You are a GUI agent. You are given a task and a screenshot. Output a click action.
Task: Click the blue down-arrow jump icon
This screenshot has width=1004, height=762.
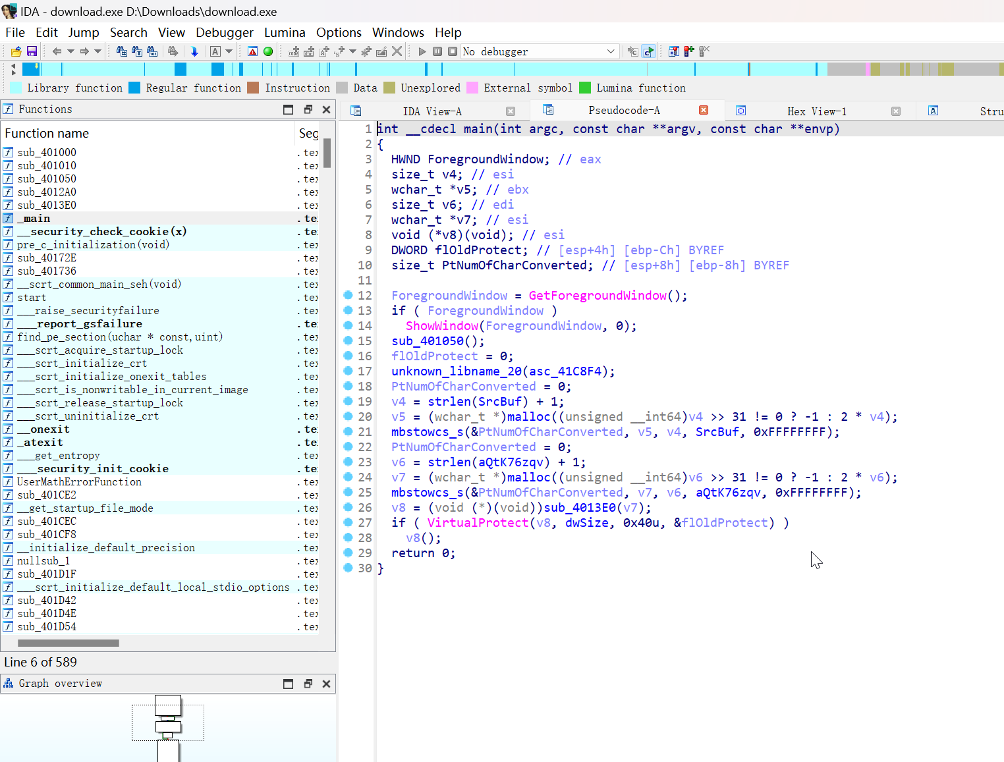pos(194,51)
